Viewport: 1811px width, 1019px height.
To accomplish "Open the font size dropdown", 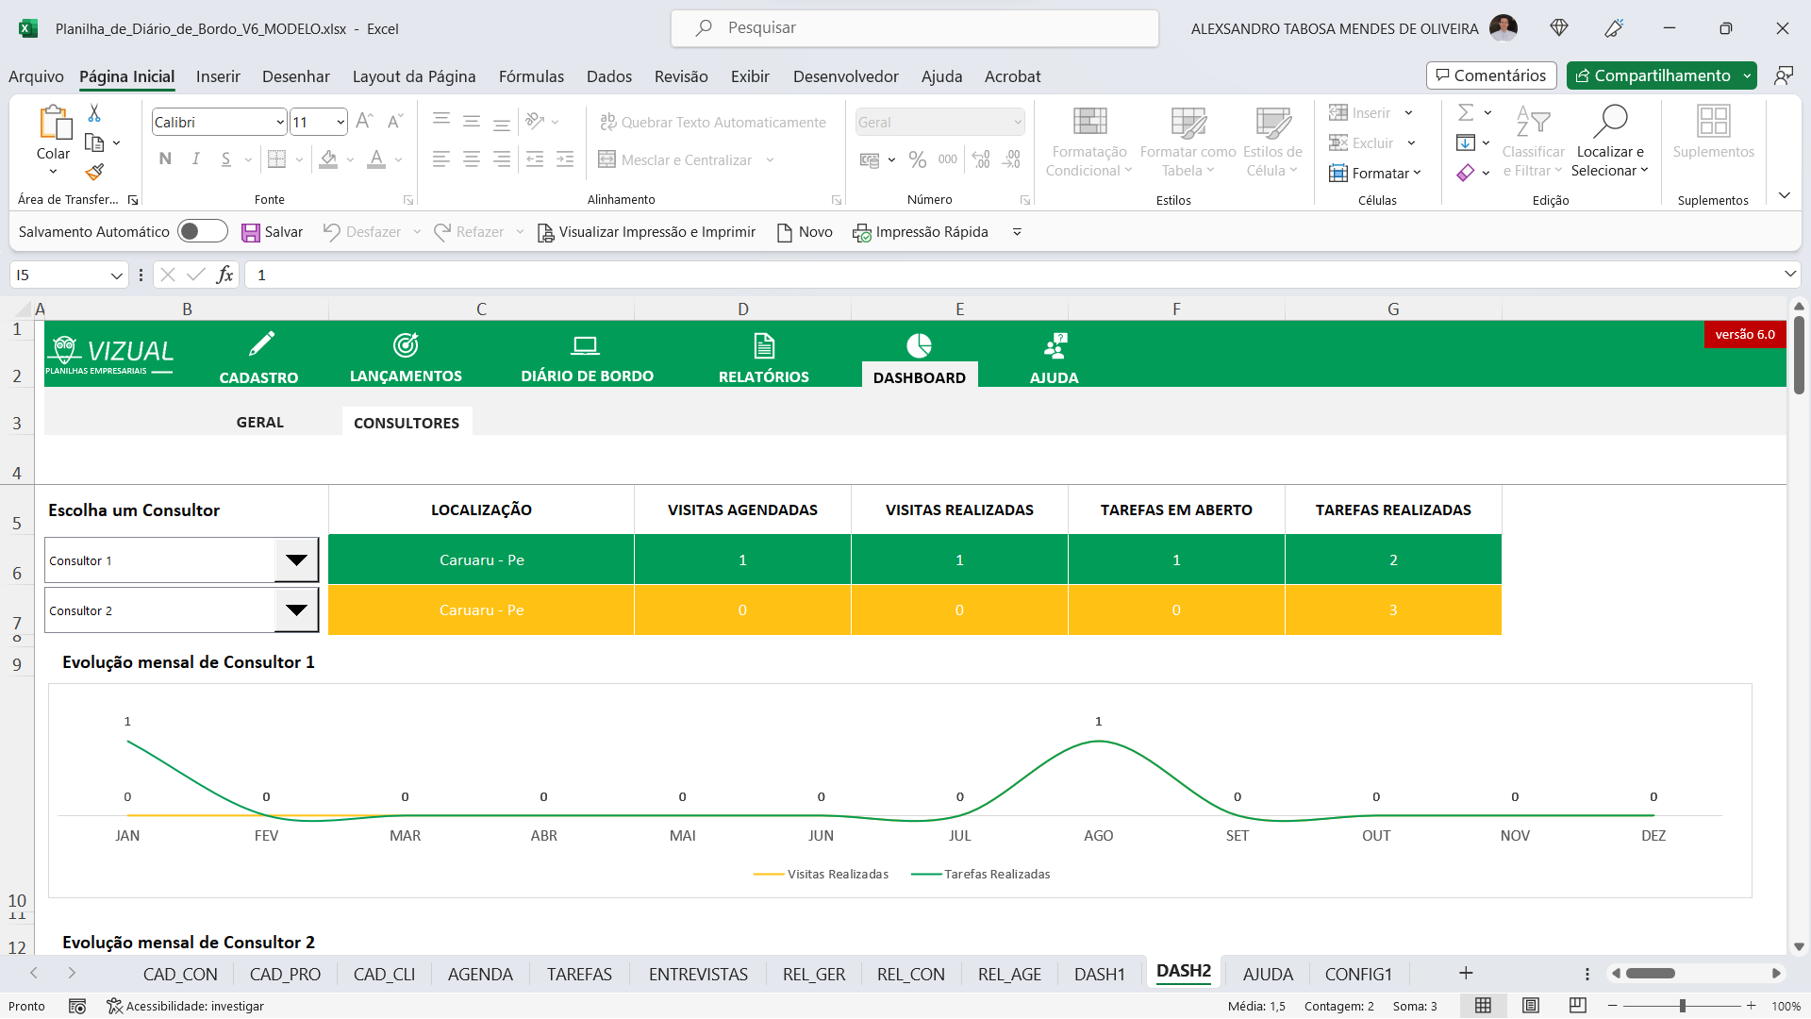I will [x=339, y=122].
